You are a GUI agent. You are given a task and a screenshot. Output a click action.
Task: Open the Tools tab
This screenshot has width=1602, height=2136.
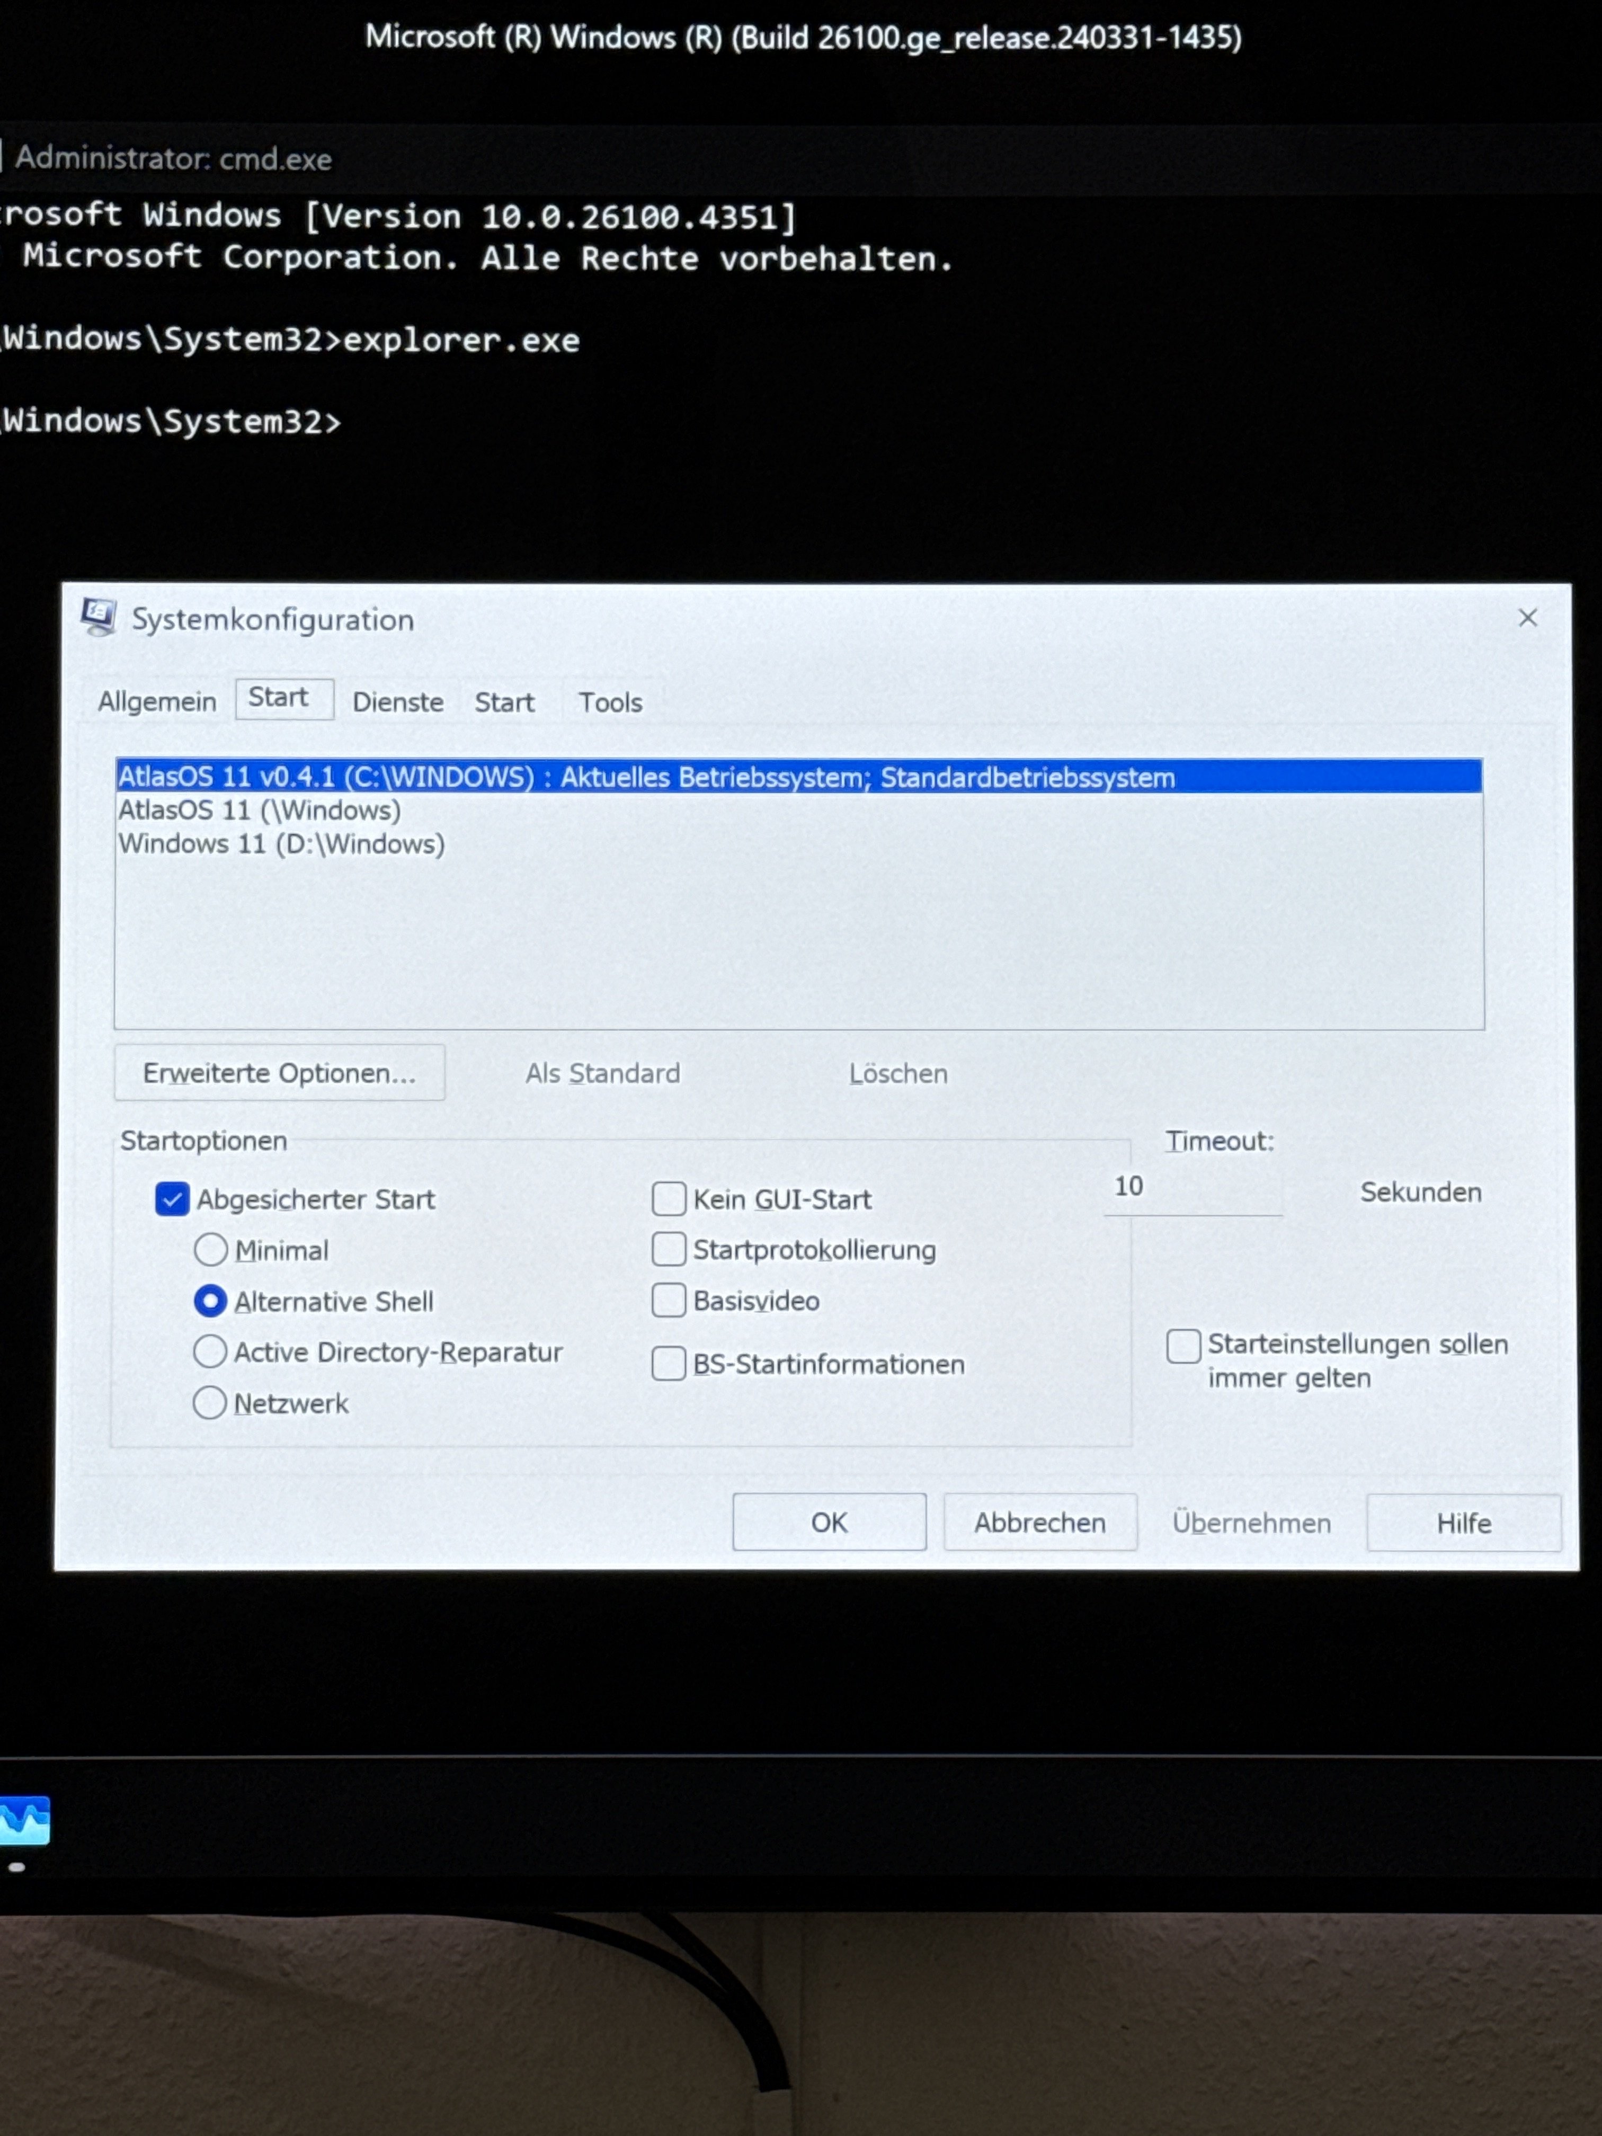[x=610, y=702]
